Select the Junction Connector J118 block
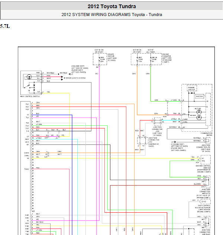The width and height of the screenshot is (223, 235). coord(158,122)
